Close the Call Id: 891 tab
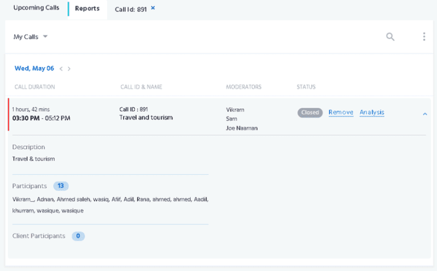This screenshot has height=271, width=437. click(x=152, y=9)
